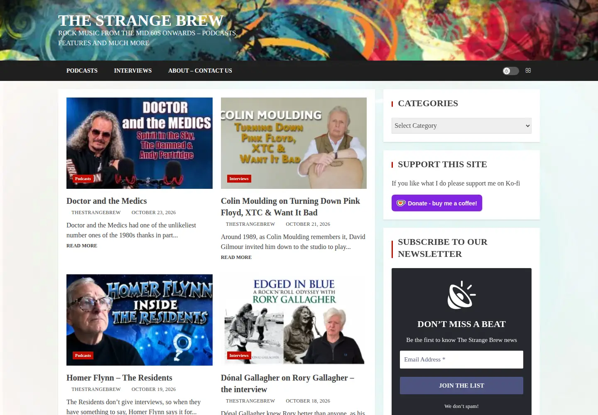Click Read More under Colin Moulding excerpt
The width and height of the screenshot is (598, 415).
(236, 257)
